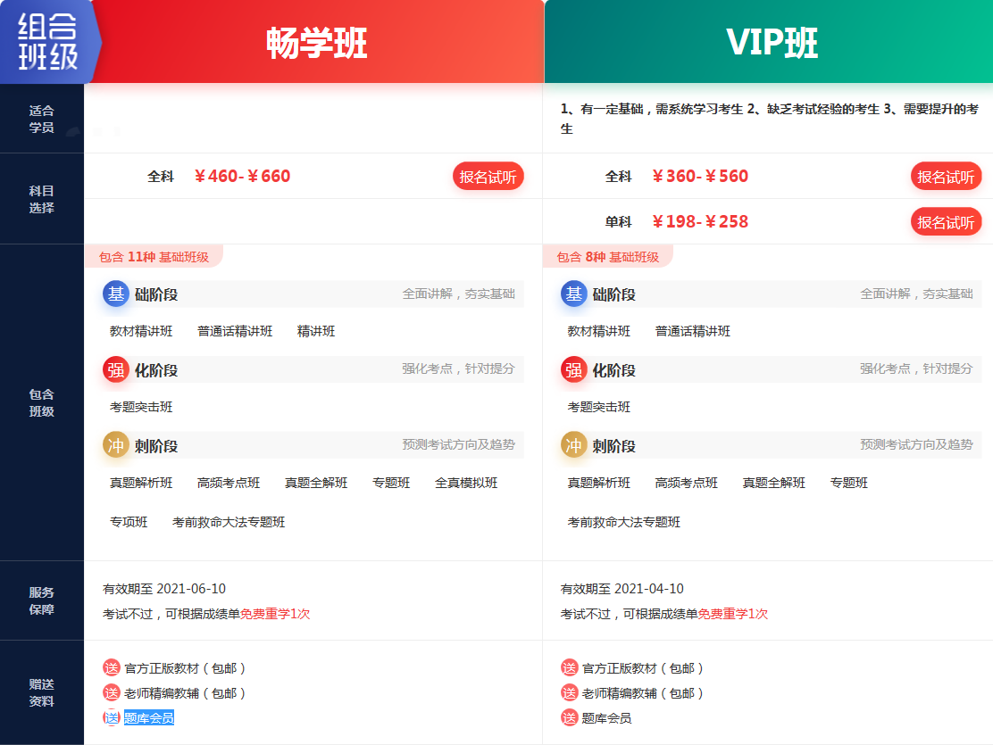Click 报名试听 for VIP班 全科
993x745 pixels.
[946, 177]
